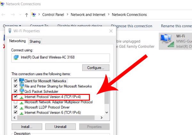Image resolution: width=192 pixels, height=135 pixels.
Task: Click the Forward arrow in Explorer
Action: tap(13, 15)
